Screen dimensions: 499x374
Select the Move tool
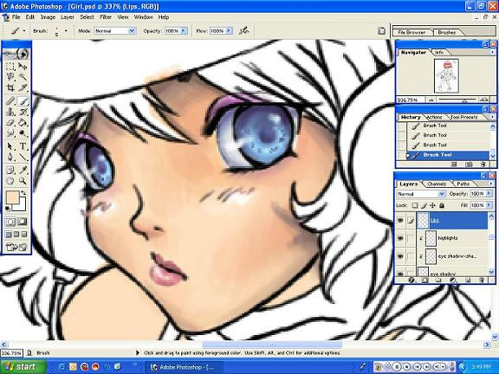click(x=23, y=66)
